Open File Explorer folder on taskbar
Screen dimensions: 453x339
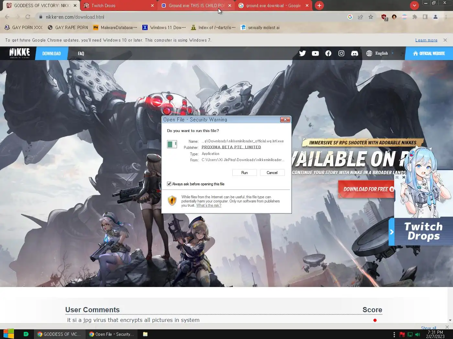[145, 334]
